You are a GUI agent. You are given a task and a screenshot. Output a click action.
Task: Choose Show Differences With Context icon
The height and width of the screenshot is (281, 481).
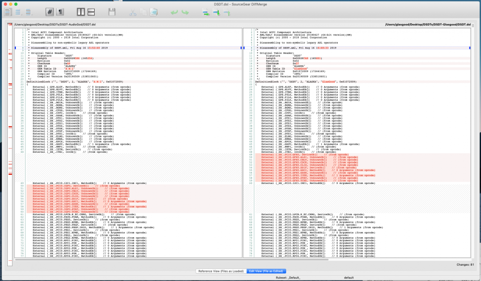[28, 12]
